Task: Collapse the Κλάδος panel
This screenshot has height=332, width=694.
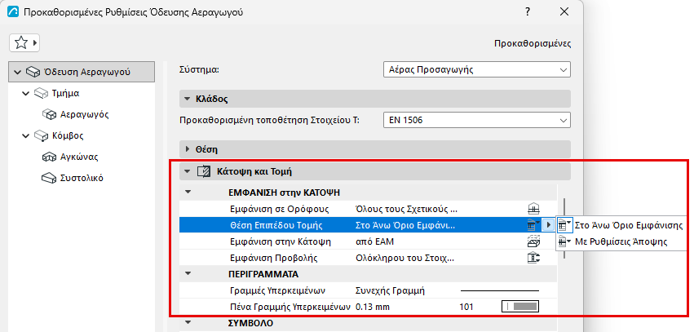Action: [x=188, y=100]
